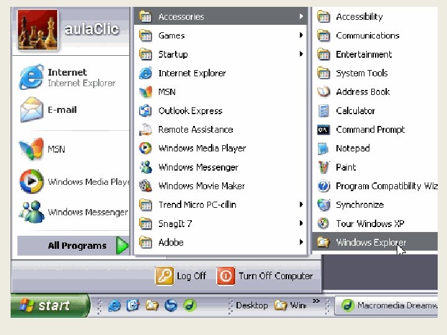Select Calculator in Accessories submenu
447x335 pixels.
point(375,110)
